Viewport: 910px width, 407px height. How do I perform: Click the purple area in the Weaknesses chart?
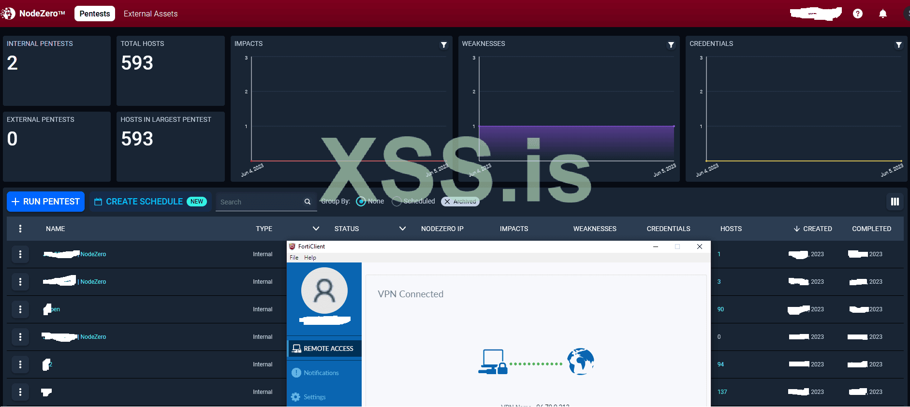coord(576,143)
